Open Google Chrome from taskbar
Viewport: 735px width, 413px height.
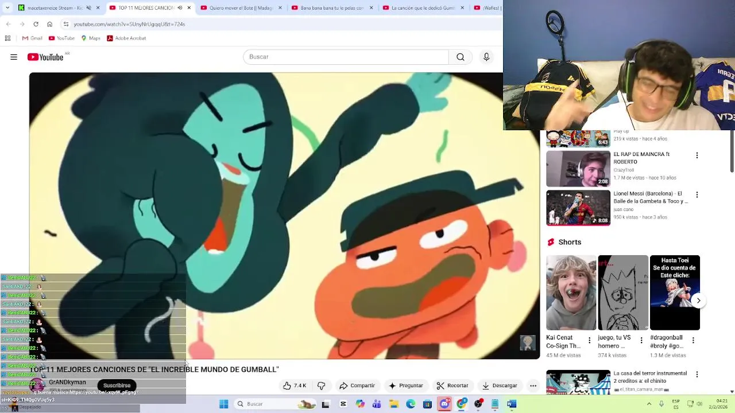tap(461, 404)
